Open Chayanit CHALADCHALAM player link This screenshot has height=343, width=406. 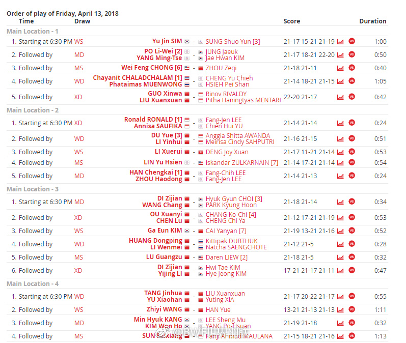(137, 78)
